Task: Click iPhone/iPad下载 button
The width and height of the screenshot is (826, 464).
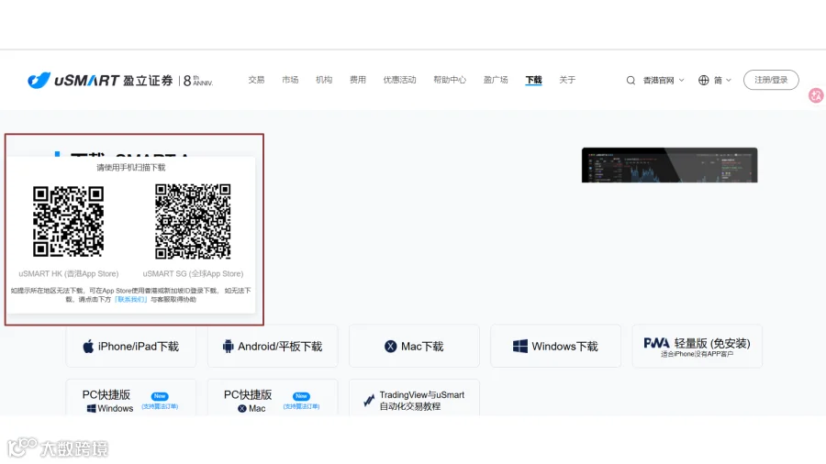Action: pyautogui.click(x=131, y=346)
